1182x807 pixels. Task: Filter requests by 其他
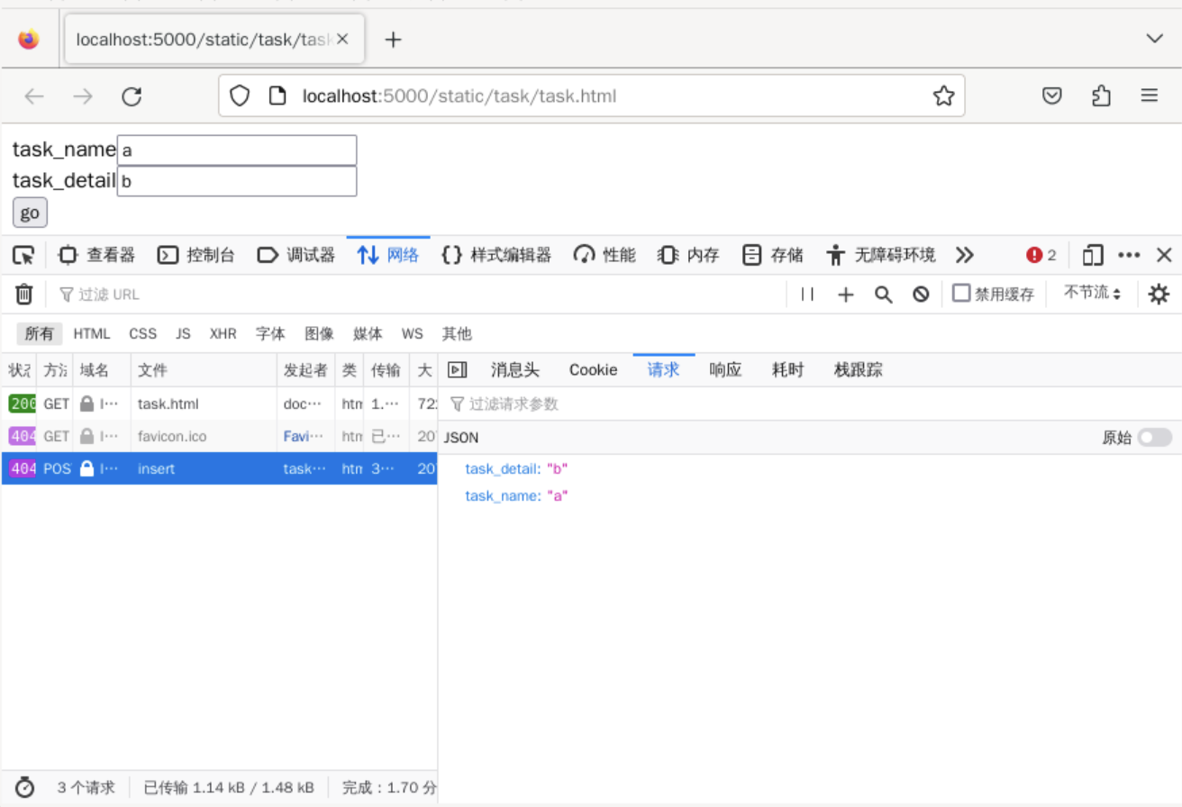click(x=457, y=334)
